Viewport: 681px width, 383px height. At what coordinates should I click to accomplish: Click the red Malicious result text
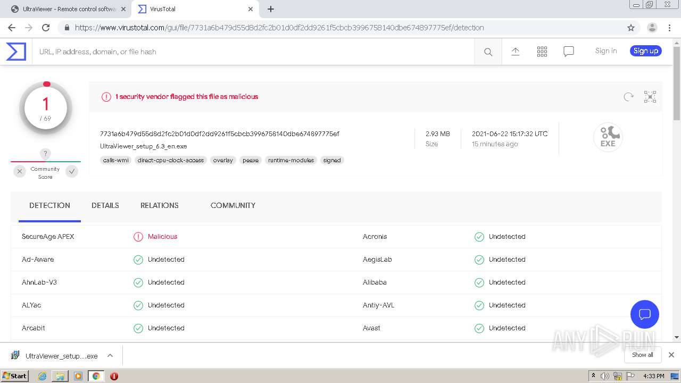click(163, 237)
